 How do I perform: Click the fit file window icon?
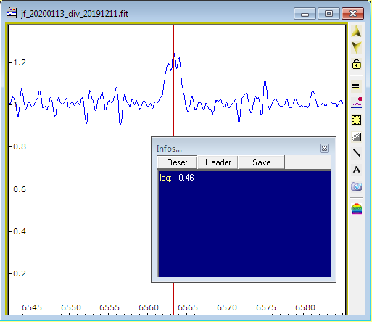coord(12,13)
